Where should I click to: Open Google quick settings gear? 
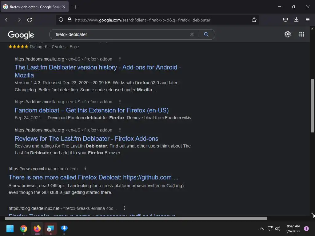[x=288, y=34]
